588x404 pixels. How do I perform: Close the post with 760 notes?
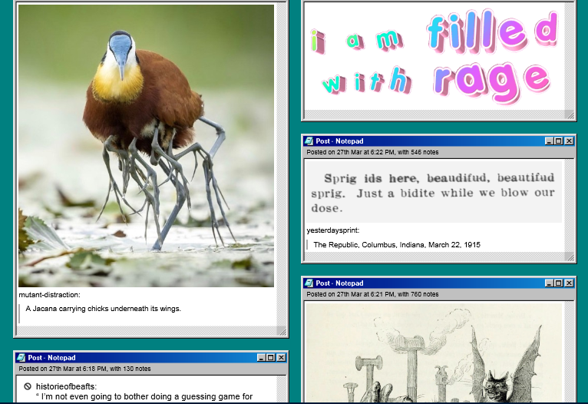tap(570, 283)
